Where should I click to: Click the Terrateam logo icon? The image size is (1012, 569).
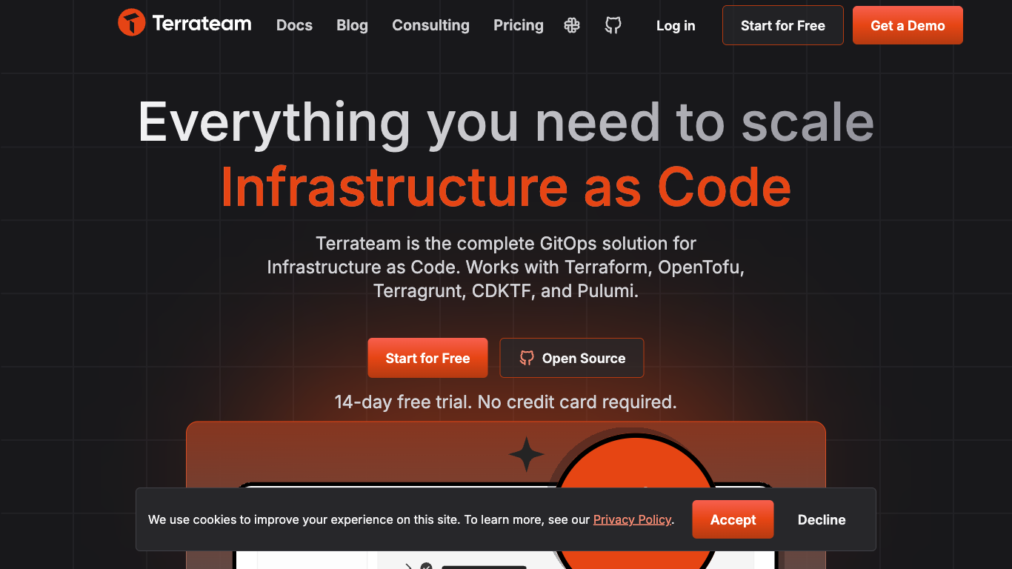click(x=131, y=23)
